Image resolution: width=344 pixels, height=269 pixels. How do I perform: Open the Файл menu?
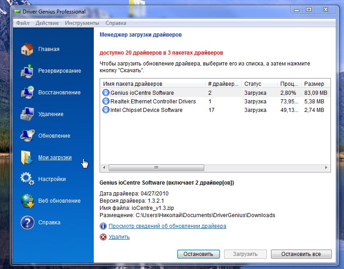click(23, 23)
